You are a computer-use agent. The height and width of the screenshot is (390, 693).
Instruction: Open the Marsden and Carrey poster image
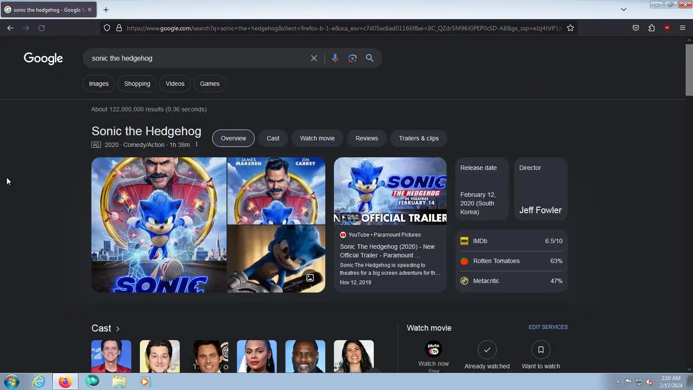pyautogui.click(x=276, y=191)
